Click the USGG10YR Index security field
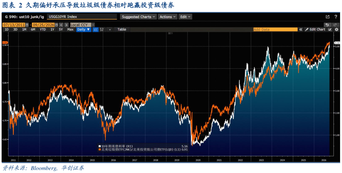 click(x=82, y=17)
